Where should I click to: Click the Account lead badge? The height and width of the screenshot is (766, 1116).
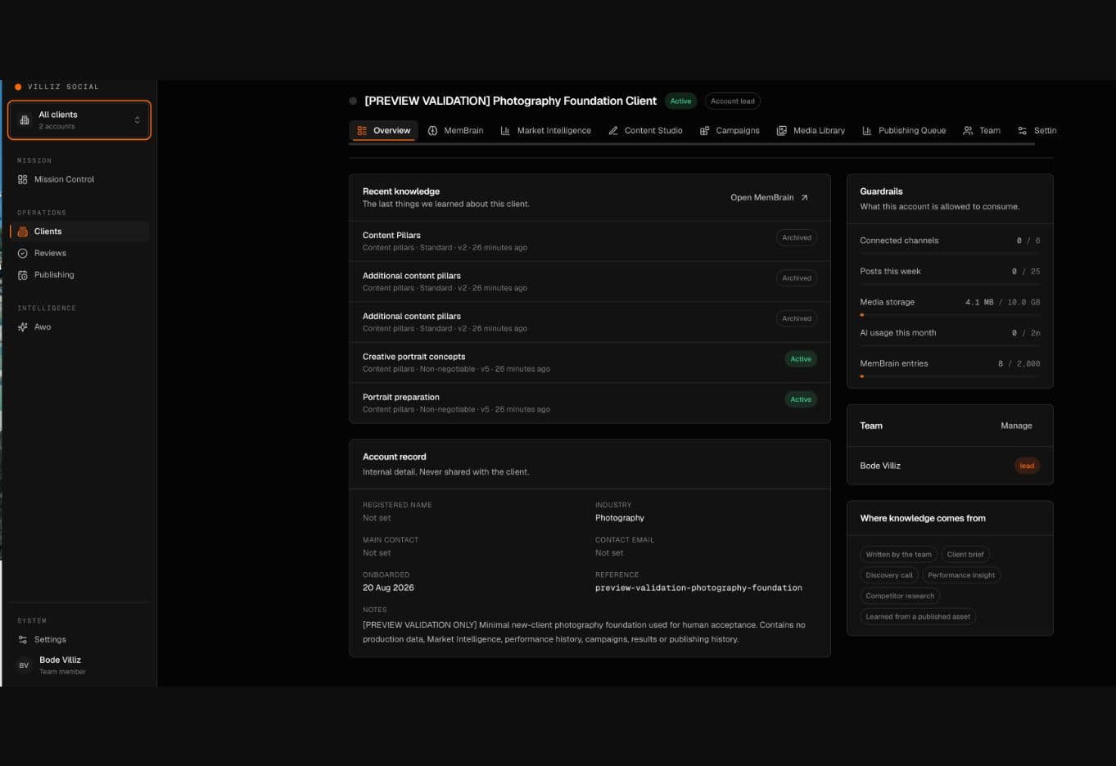733,101
